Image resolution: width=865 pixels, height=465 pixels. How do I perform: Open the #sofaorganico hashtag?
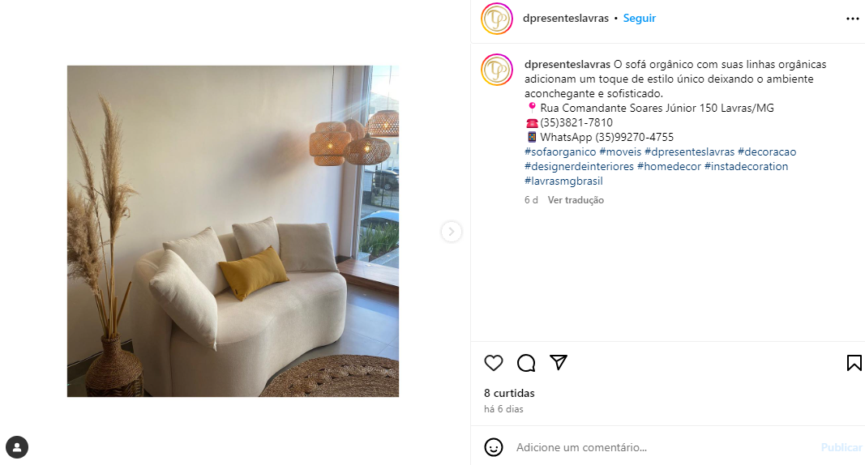pyautogui.click(x=560, y=151)
